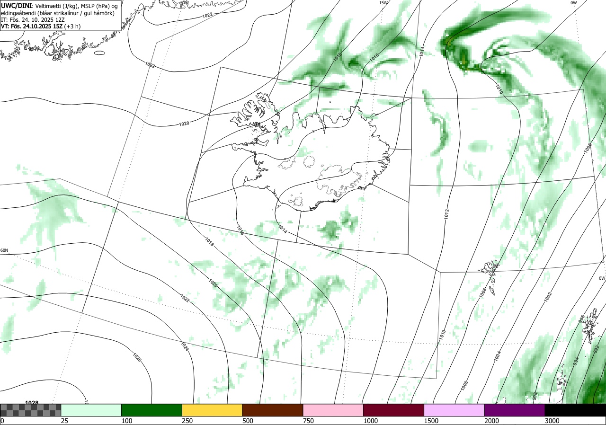This screenshot has height=425, width=606.
Task: Pick the light purple 1500–2000 legend swatch
Action: (x=454, y=410)
